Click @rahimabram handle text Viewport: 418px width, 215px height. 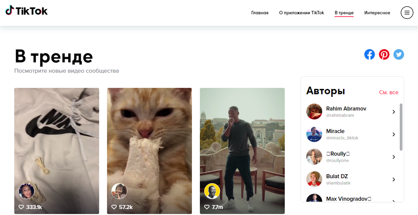[x=340, y=115]
